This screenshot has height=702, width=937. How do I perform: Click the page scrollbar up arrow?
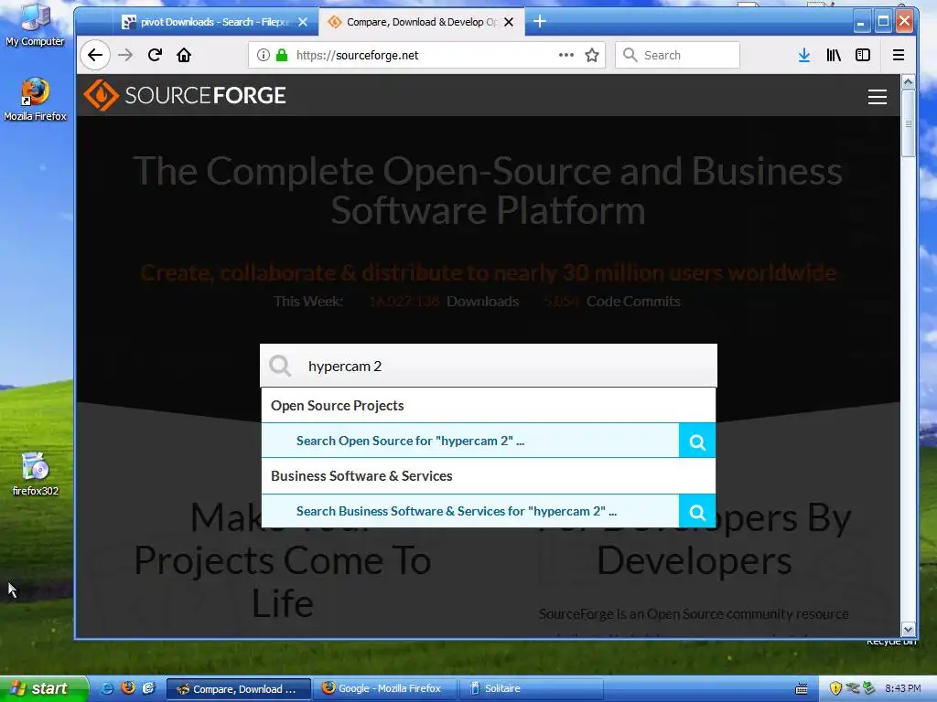[908, 81]
